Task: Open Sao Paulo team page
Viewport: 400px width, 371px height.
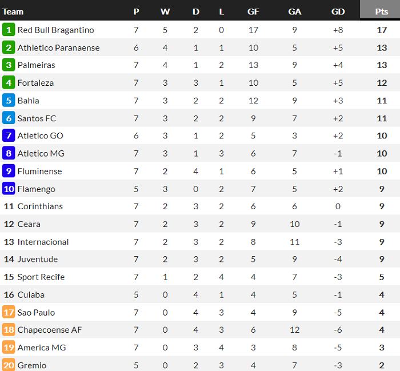Action: (x=37, y=312)
